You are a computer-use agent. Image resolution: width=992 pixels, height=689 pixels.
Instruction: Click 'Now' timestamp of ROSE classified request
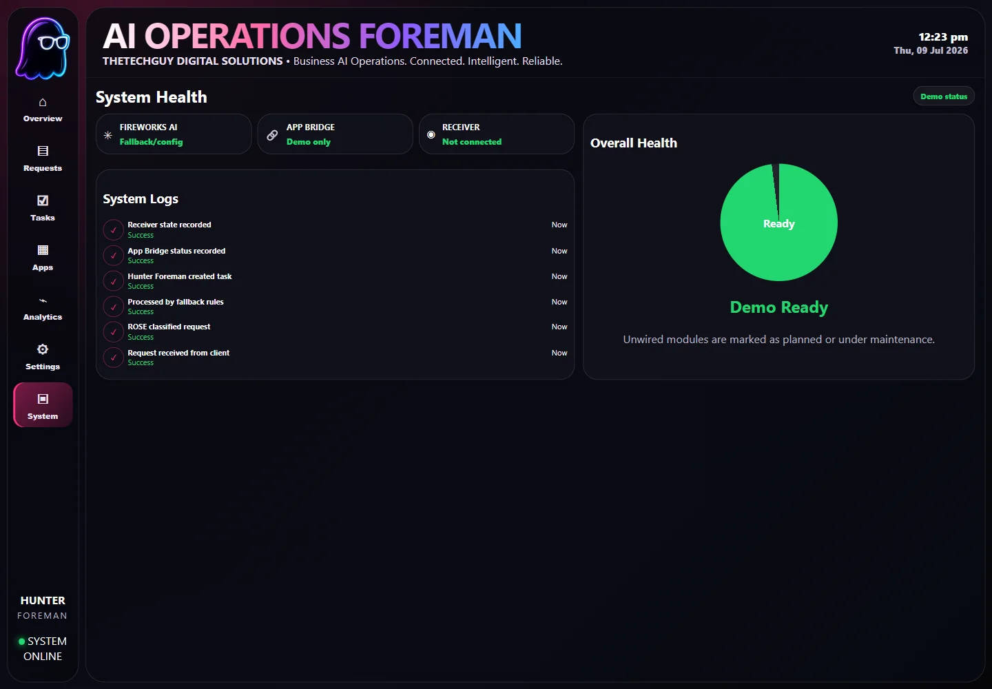pyautogui.click(x=559, y=327)
